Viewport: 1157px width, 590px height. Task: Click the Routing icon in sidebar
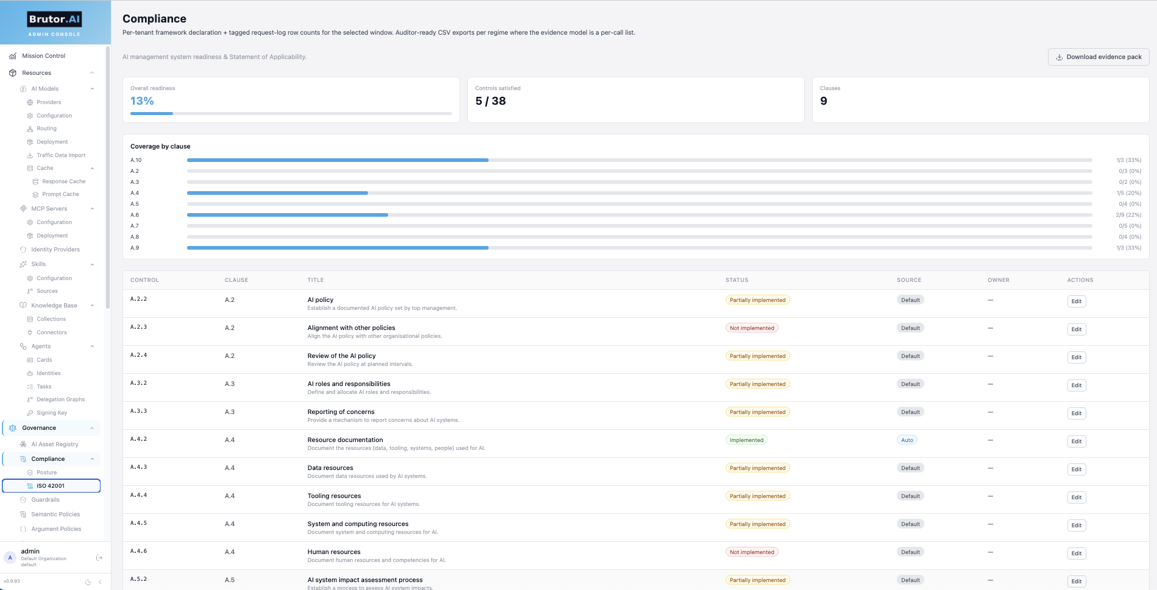30,128
